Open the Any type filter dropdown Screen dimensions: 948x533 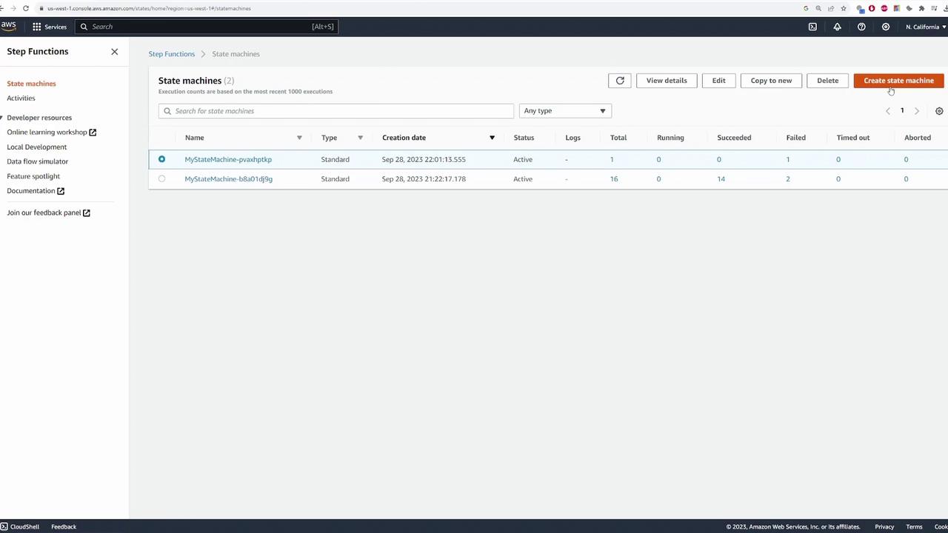[564, 111]
